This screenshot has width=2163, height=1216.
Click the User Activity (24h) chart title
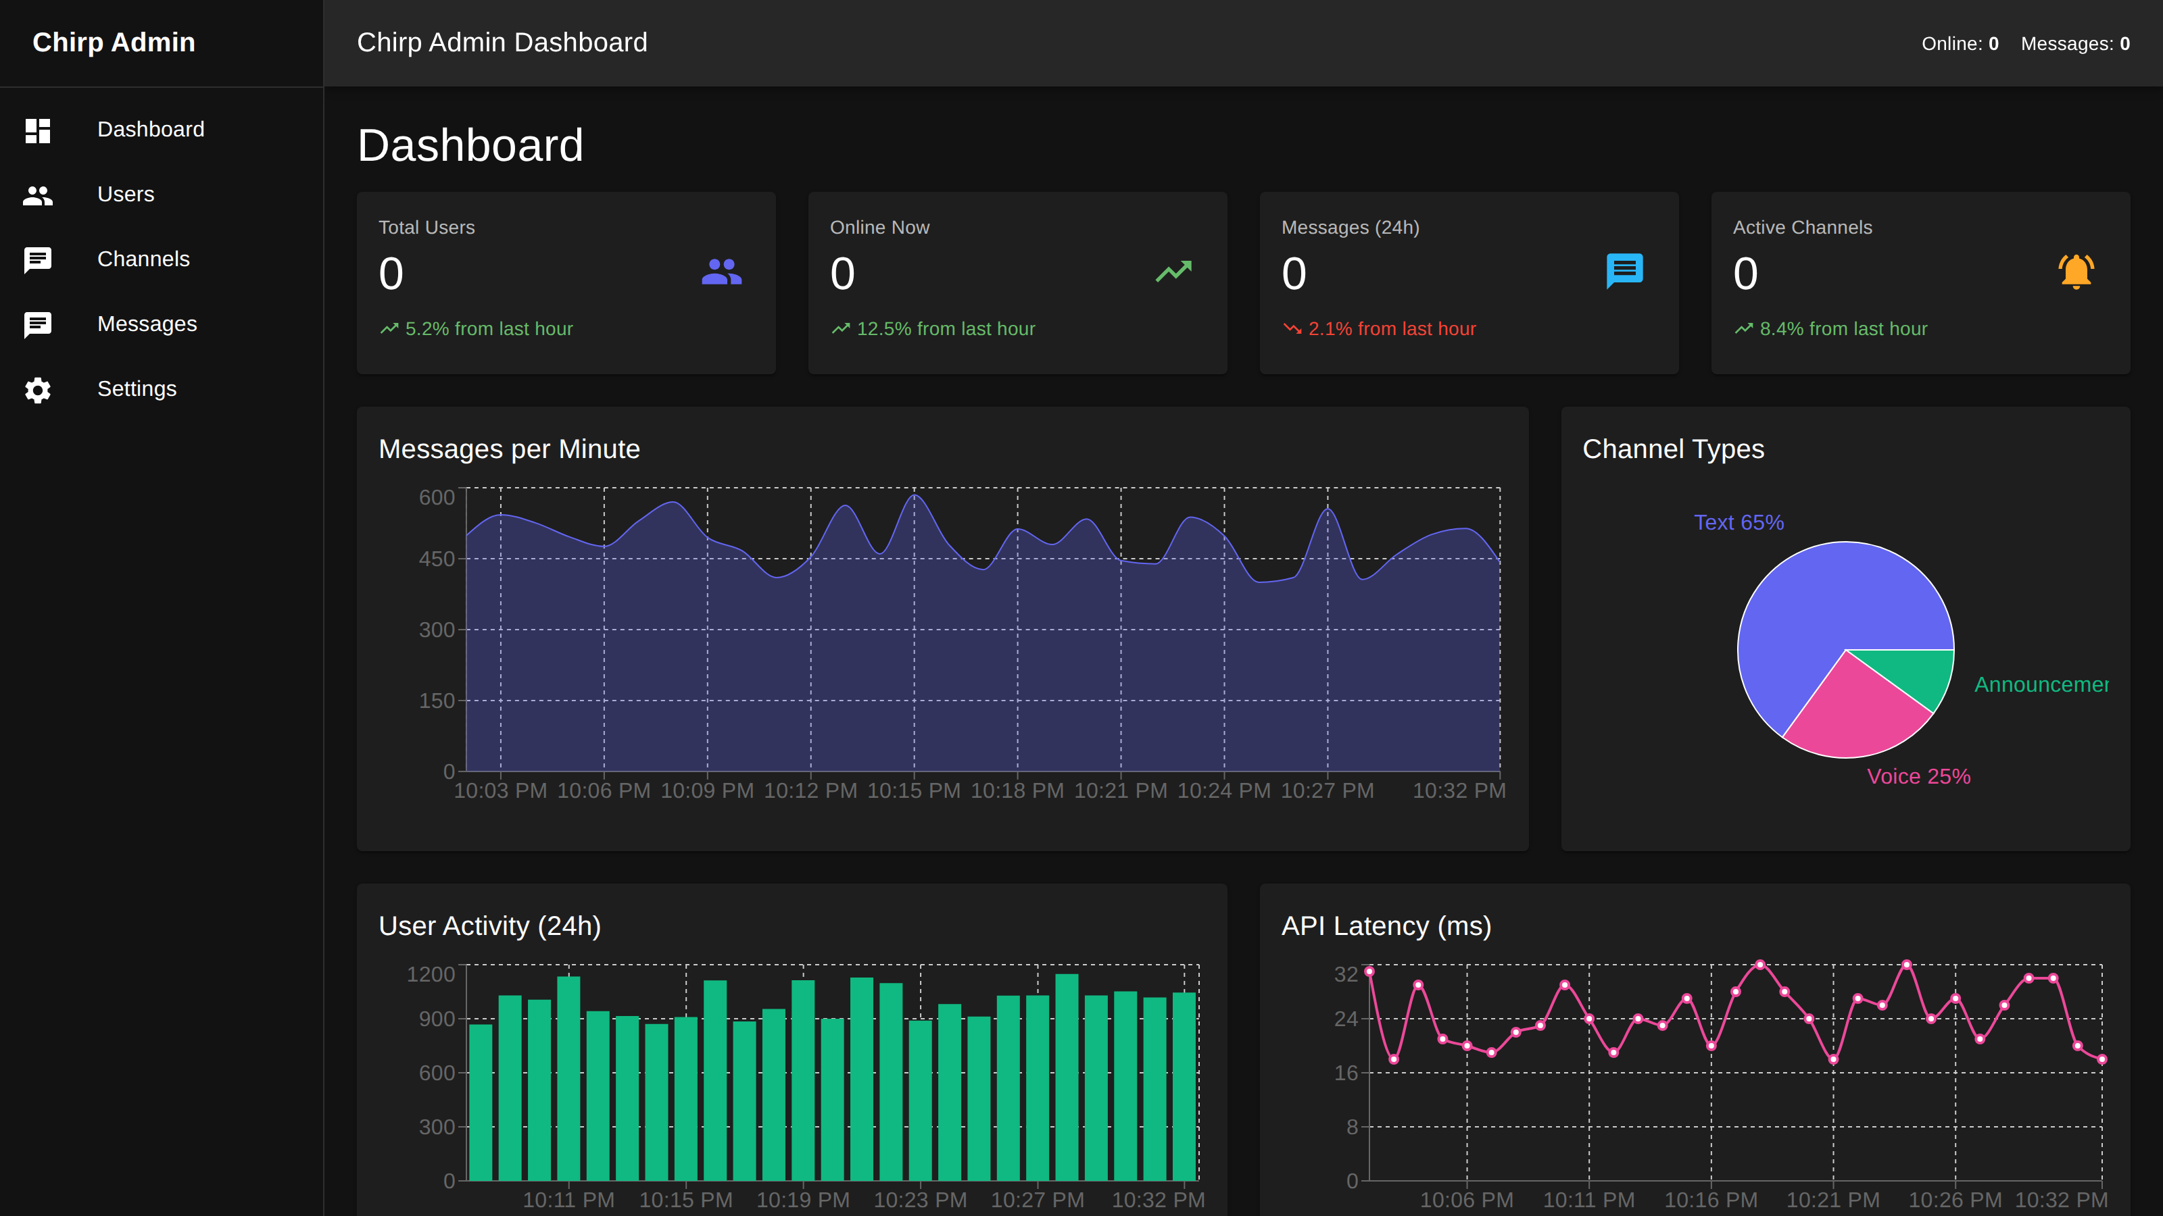coord(489,926)
